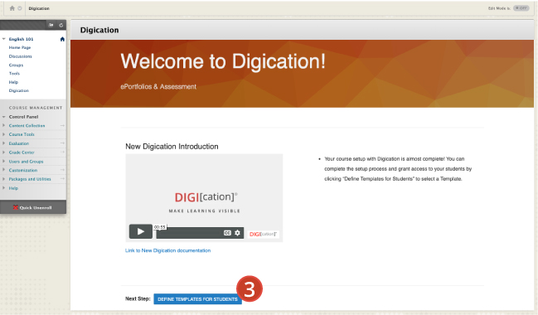Screen dimensions: 538x315
Task: Open the Users and Groups link
Action: click(26, 162)
